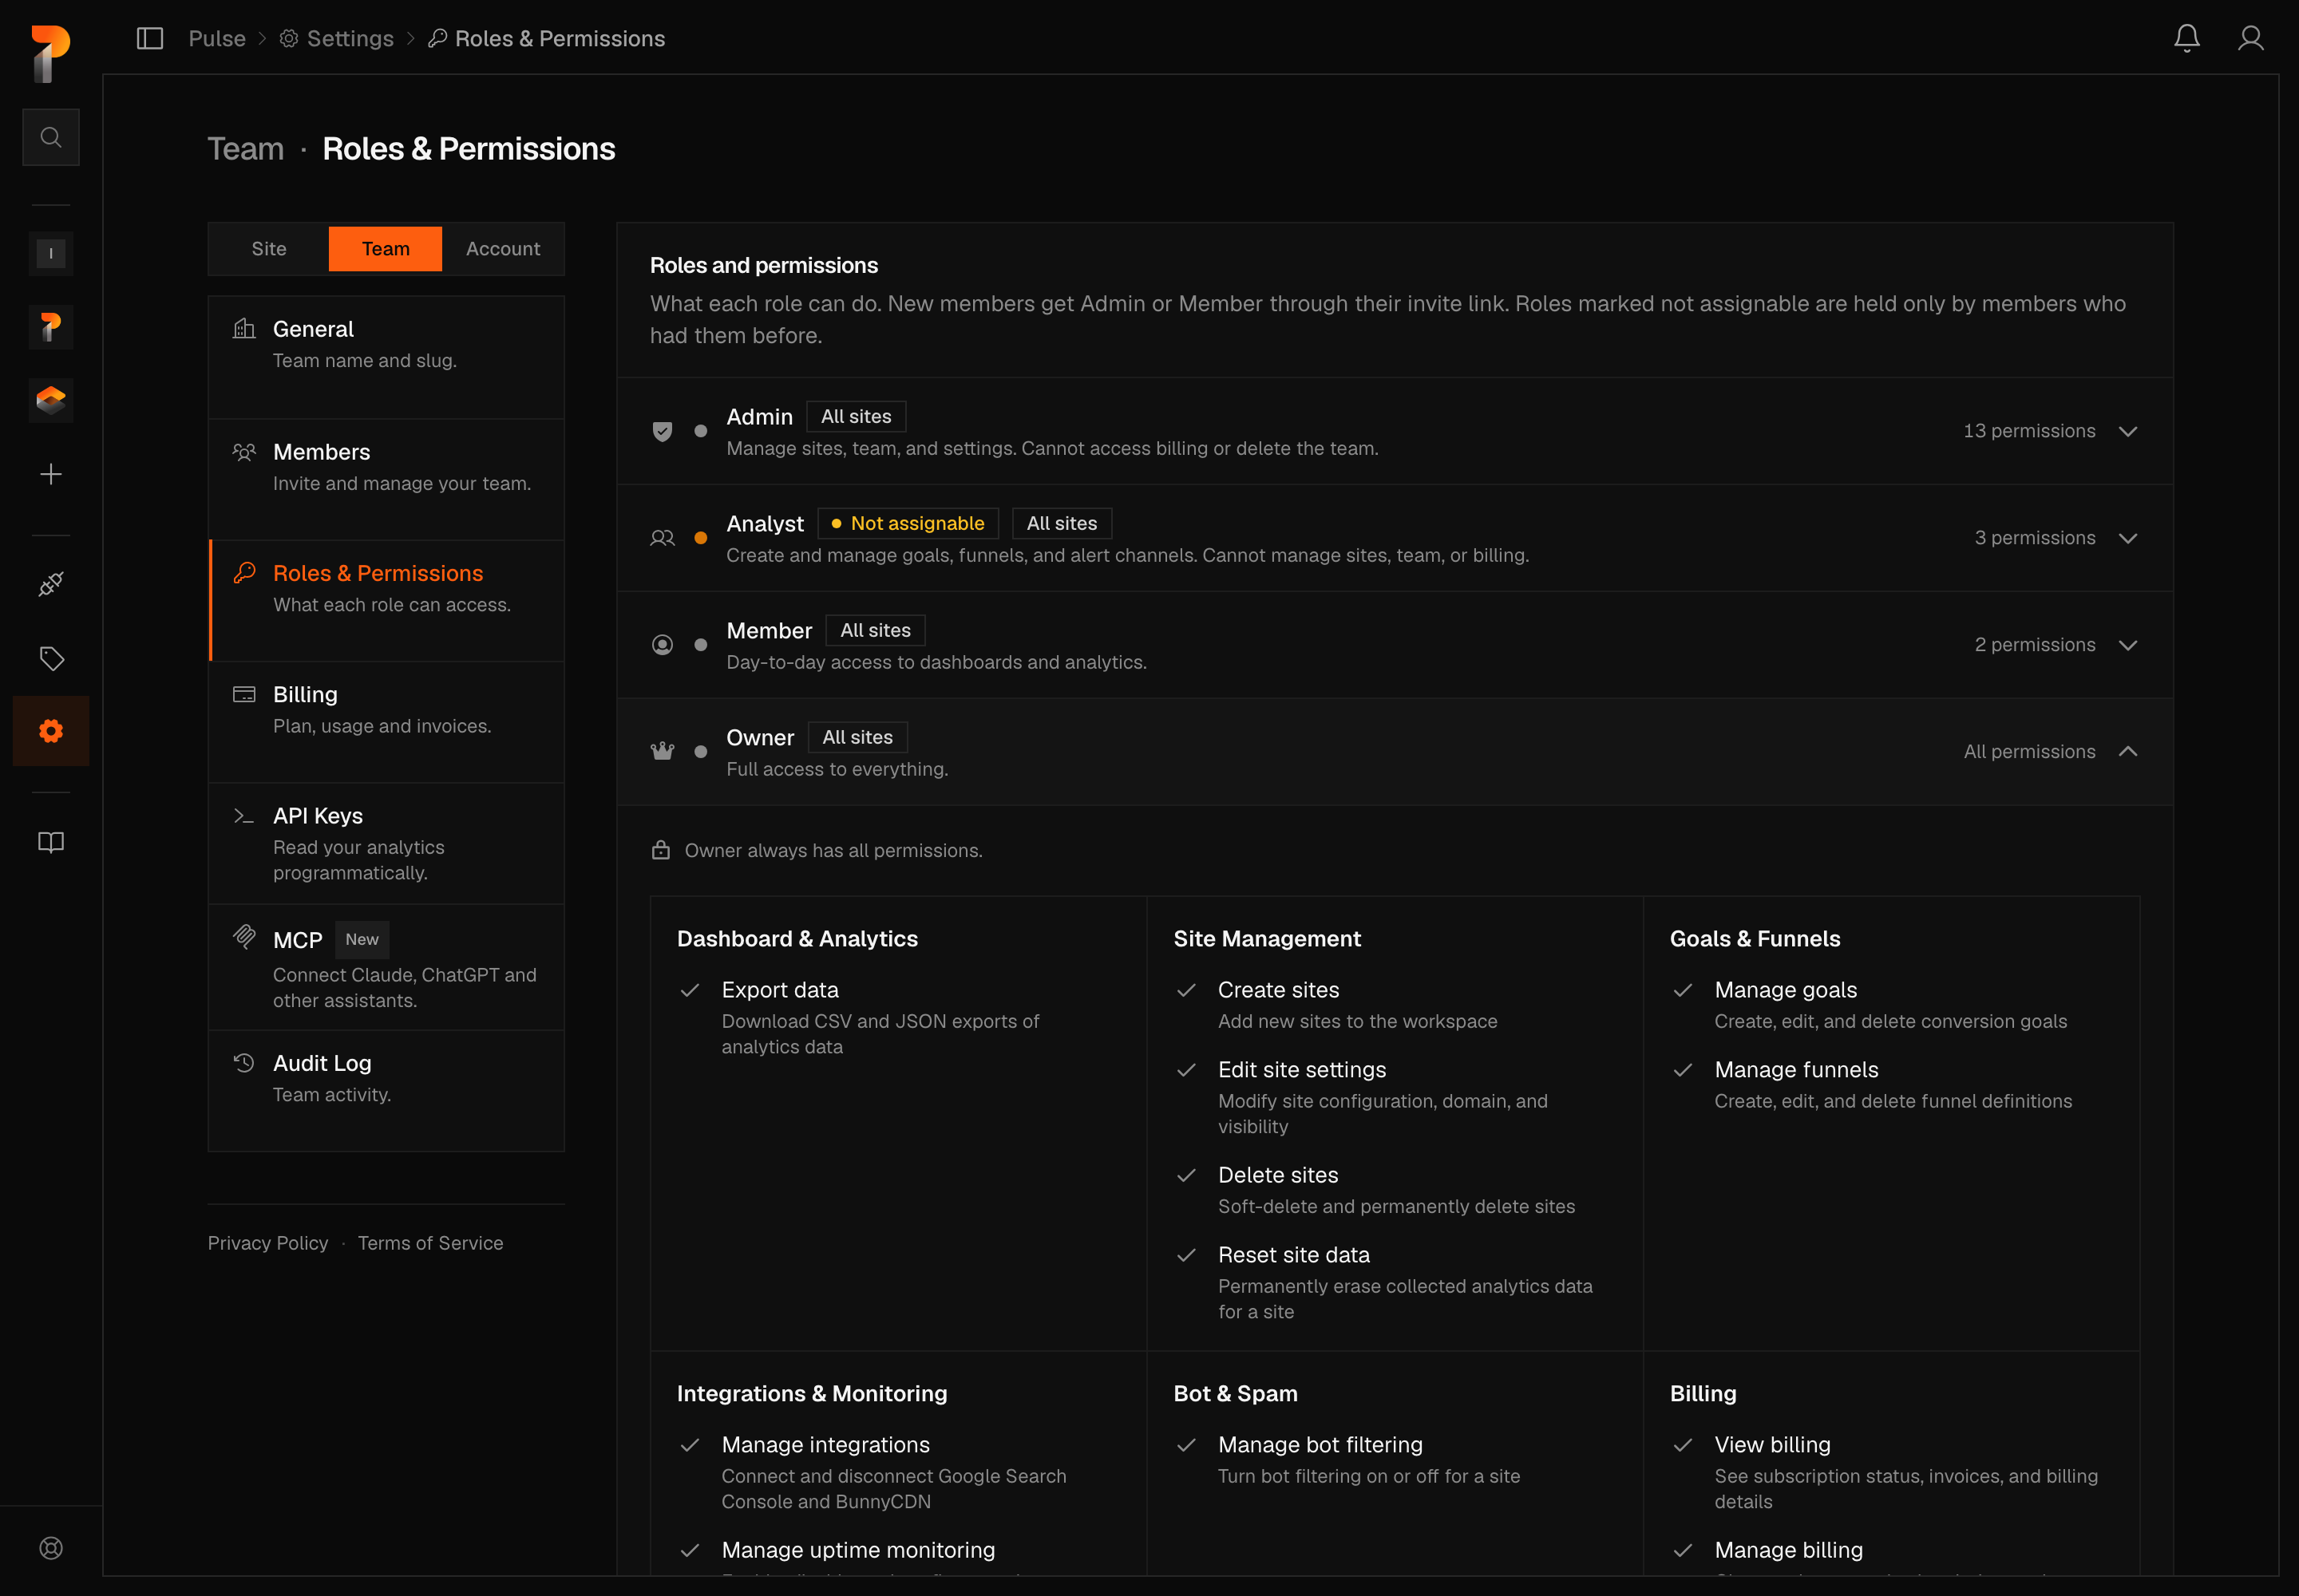2299x1596 pixels.
Task: Toggle the sidebar panel icon
Action: pyautogui.click(x=150, y=38)
